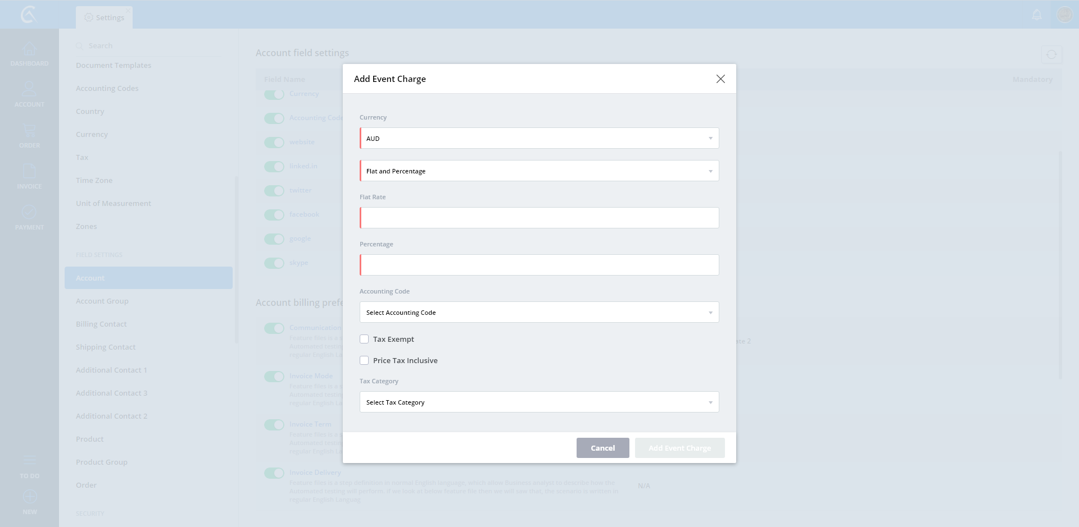Screen dimensions: 1079x527
Task: Switch to the Settings tab
Action: point(105,17)
